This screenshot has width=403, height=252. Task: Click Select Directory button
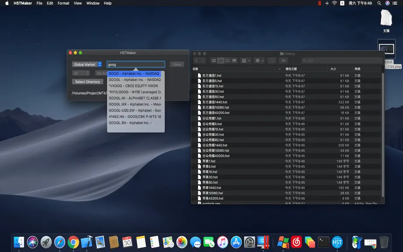tap(88, 82)
